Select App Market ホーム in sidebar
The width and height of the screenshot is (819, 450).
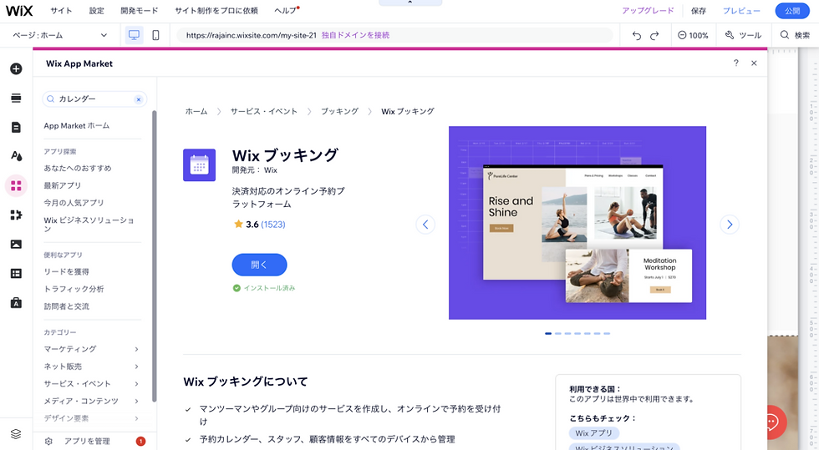pos(77,126)
